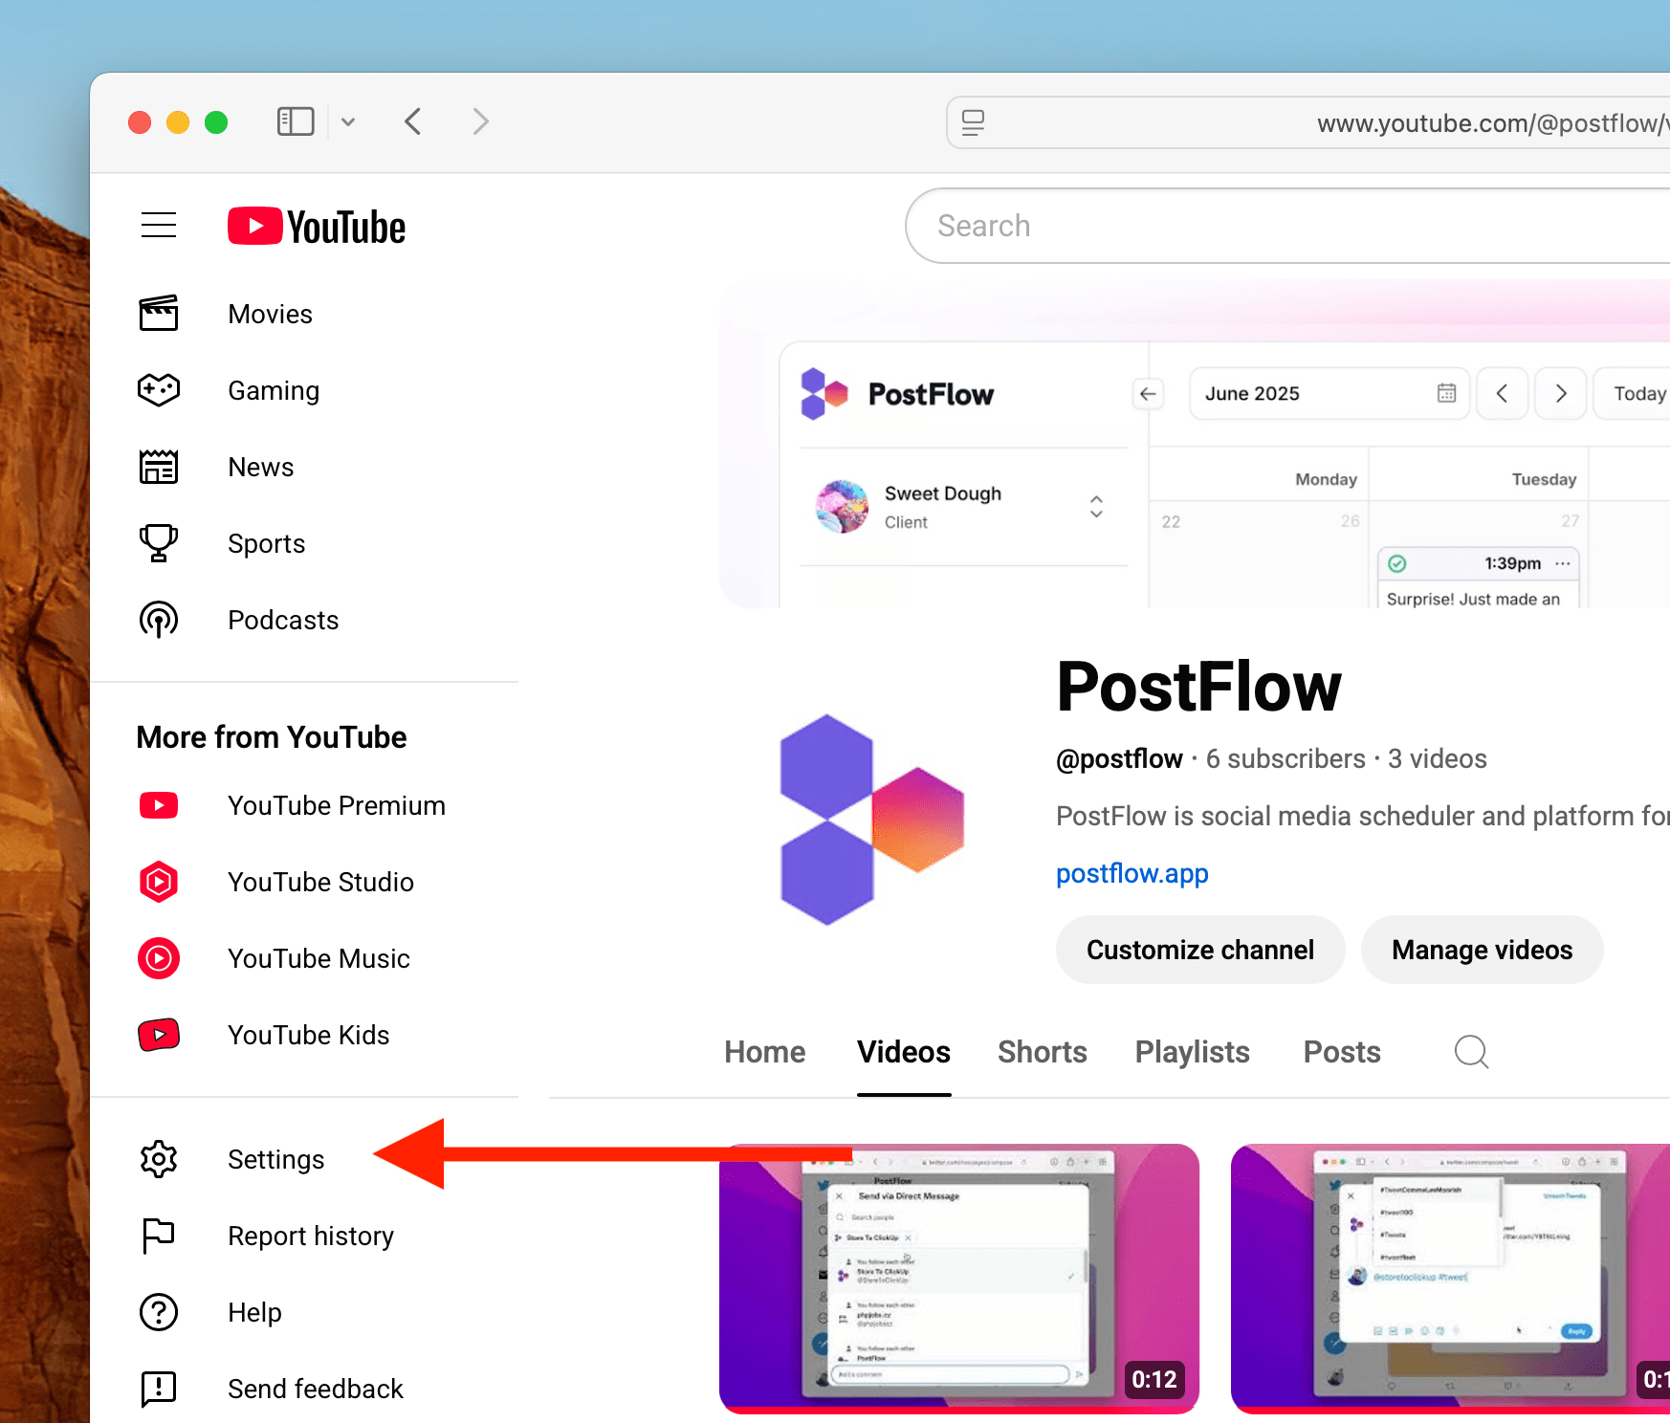Open the channel Home tab
This screenshot has width=1670, height=1423.
(764, 1052)
